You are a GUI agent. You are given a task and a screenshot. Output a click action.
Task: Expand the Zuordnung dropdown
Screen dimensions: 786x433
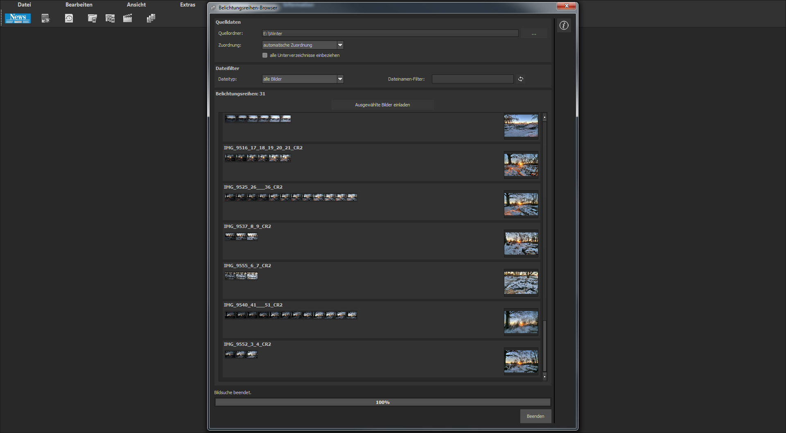(340, 45)
